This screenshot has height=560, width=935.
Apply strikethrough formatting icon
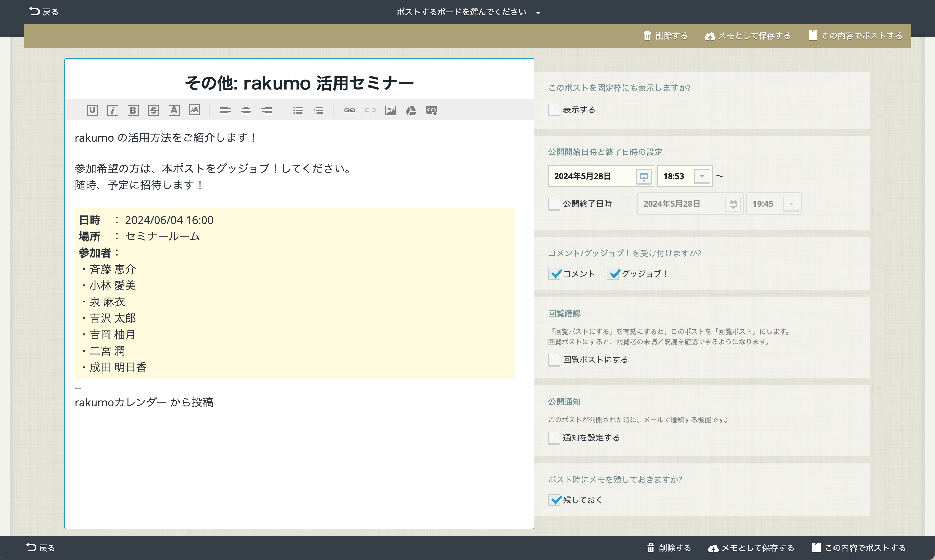coord(153,110)
